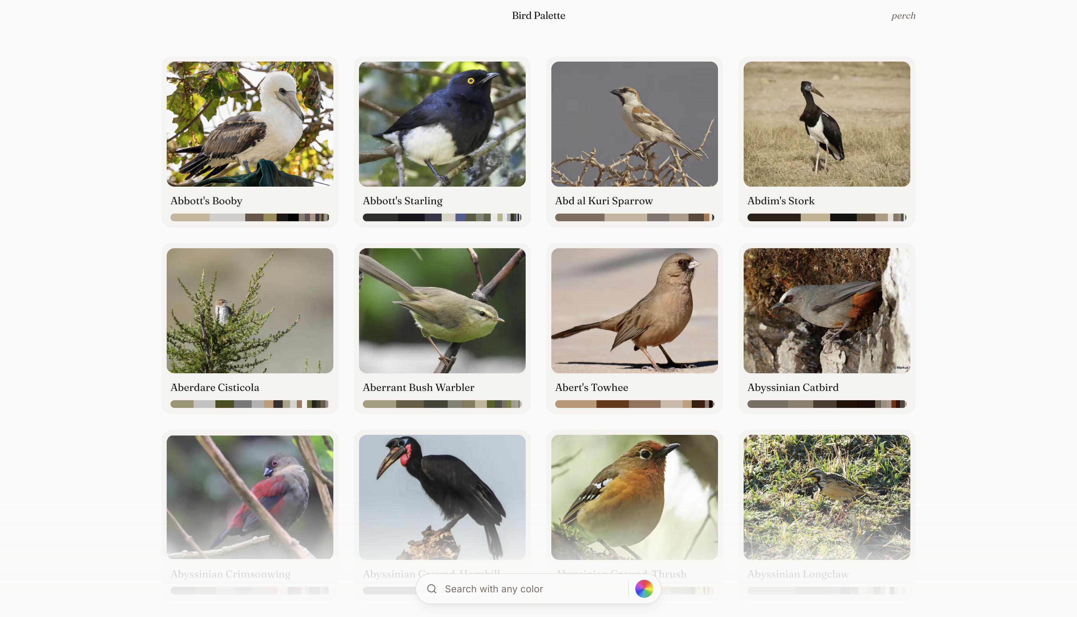Pick the first light tan swatch in Abert's Towhee palette

point(576,404)
